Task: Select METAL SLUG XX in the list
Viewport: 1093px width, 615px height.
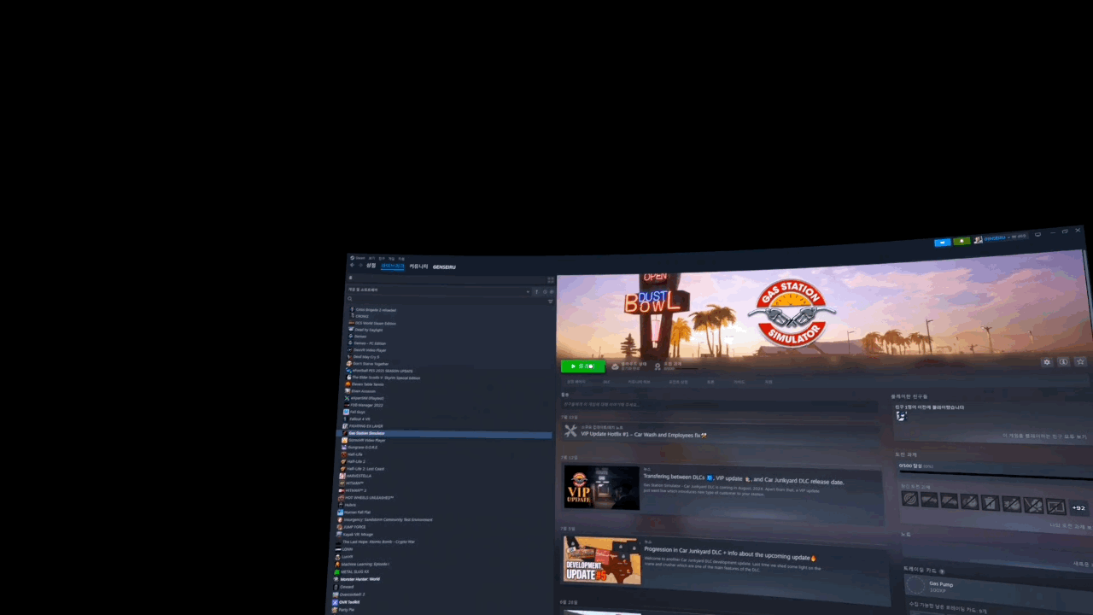Action: tap(354, 571)
